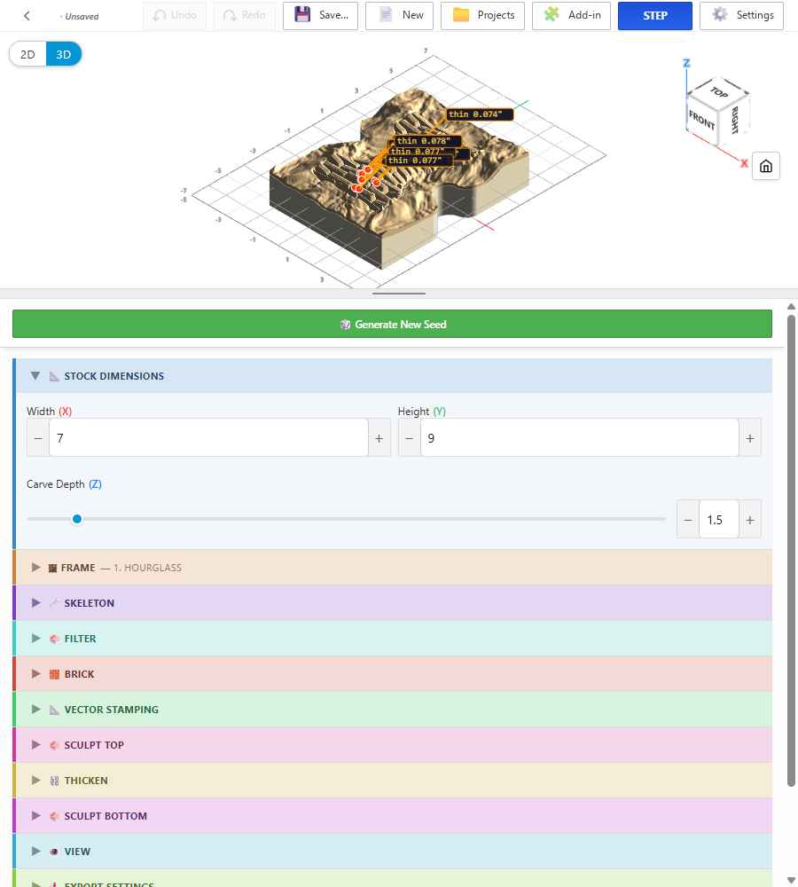Click the Redo button
The height and width of the screenshot is (887, 798).
coord(245,15)
